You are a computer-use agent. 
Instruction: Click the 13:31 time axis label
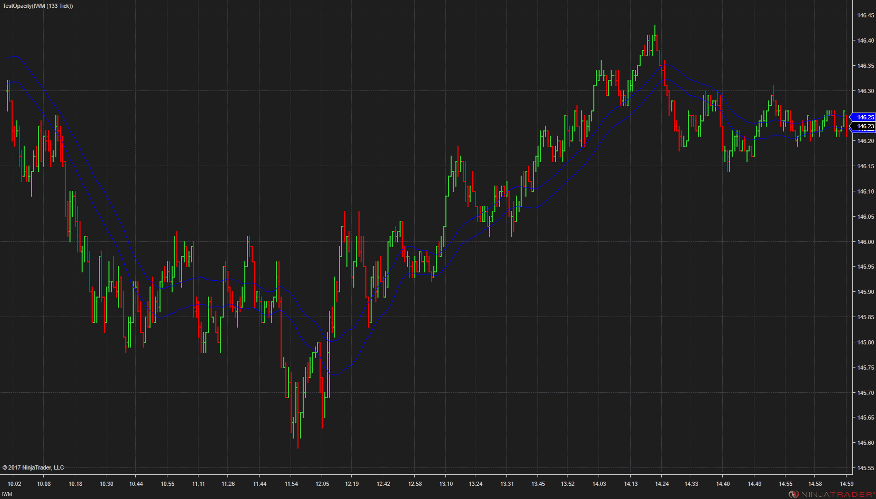[507, 484]
